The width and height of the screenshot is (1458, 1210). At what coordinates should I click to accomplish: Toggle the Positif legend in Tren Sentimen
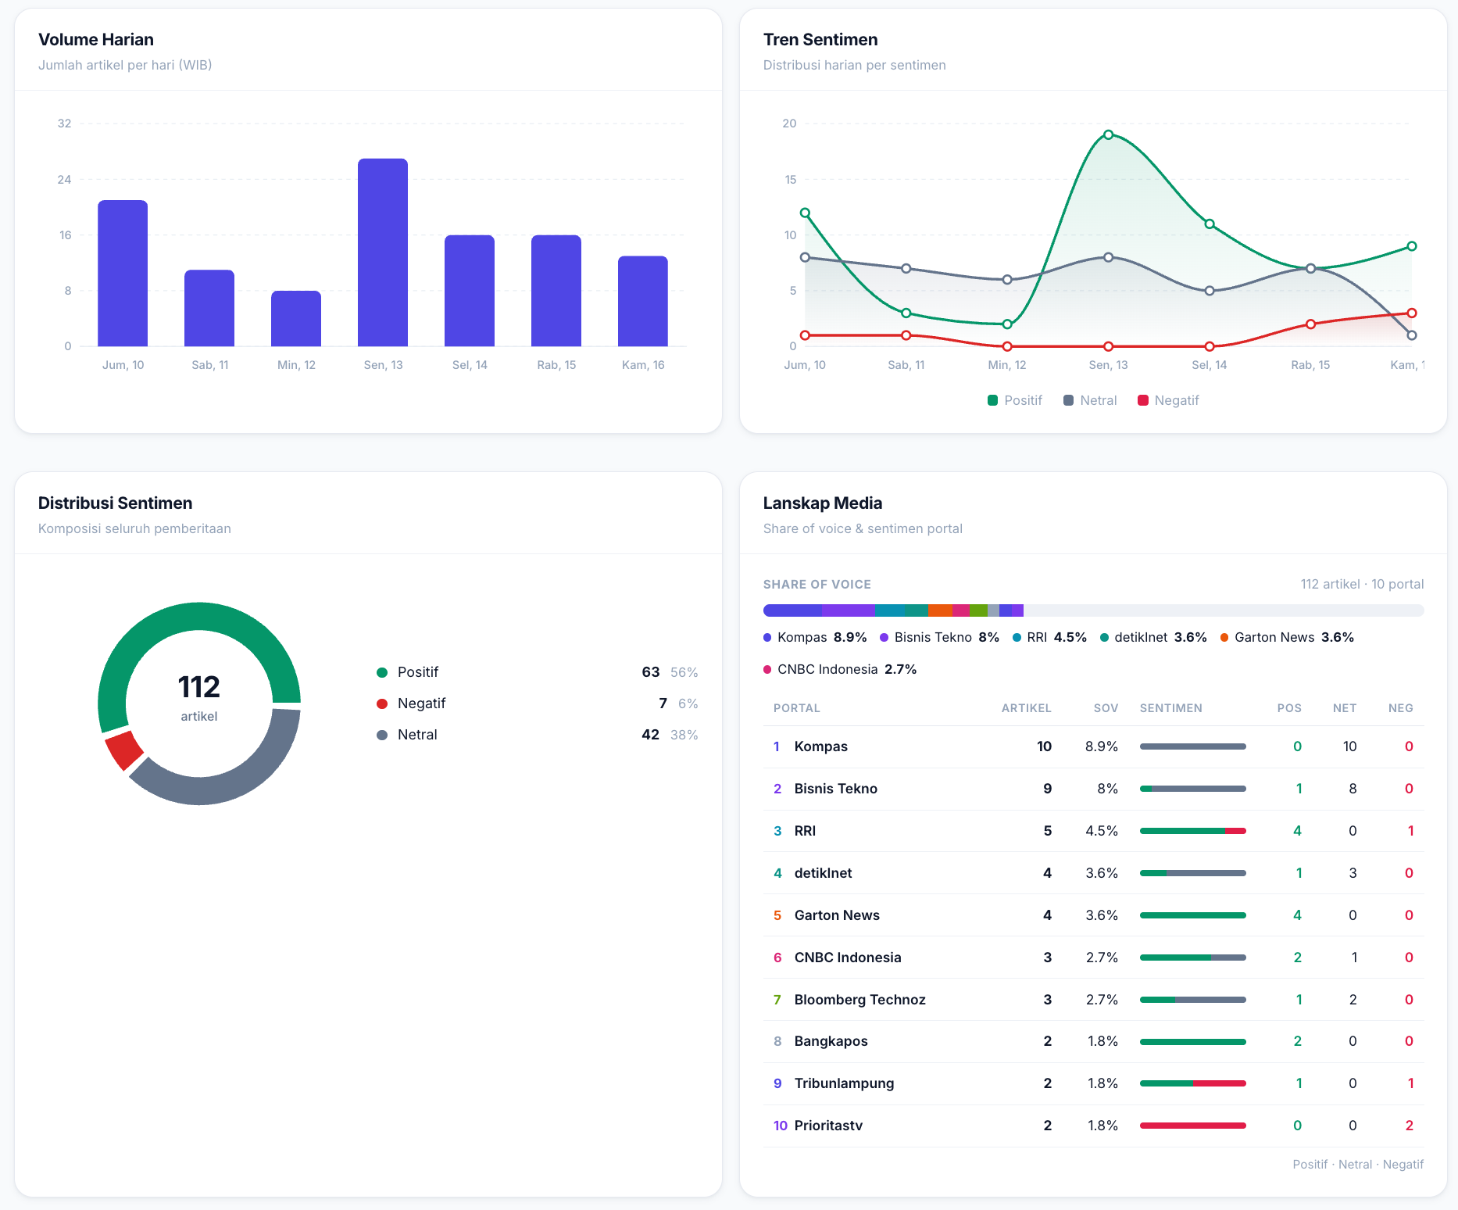click(x=1014, y=400)
